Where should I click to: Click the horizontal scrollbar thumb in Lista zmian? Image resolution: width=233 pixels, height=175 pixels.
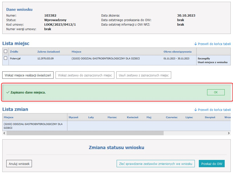point(85,133)
